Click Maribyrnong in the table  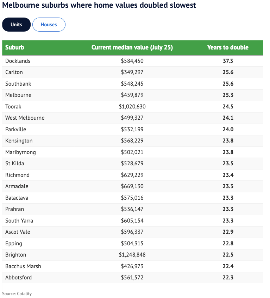click(x=20, y=152)
